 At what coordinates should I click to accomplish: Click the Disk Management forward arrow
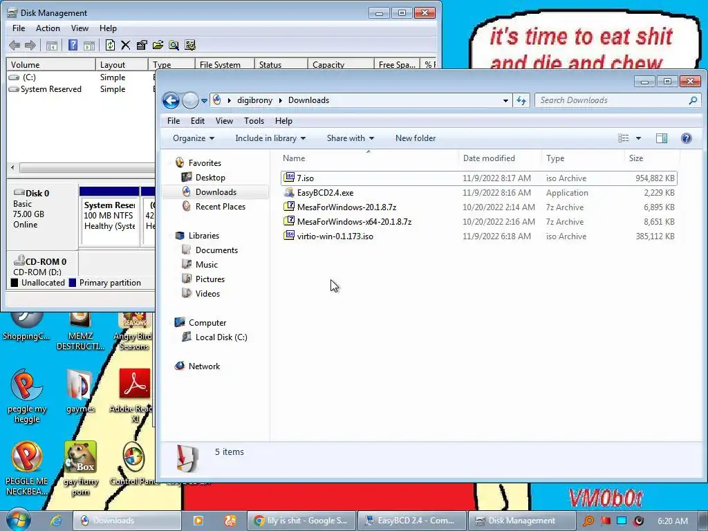pyautogui.click(x=30, y=45)
